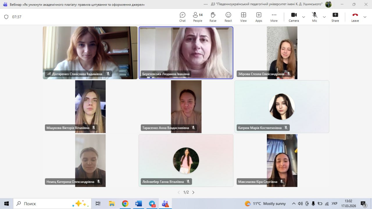
Task: Expand the Mic options arrow
Action: pyautogui.click(x=324, y=17)
